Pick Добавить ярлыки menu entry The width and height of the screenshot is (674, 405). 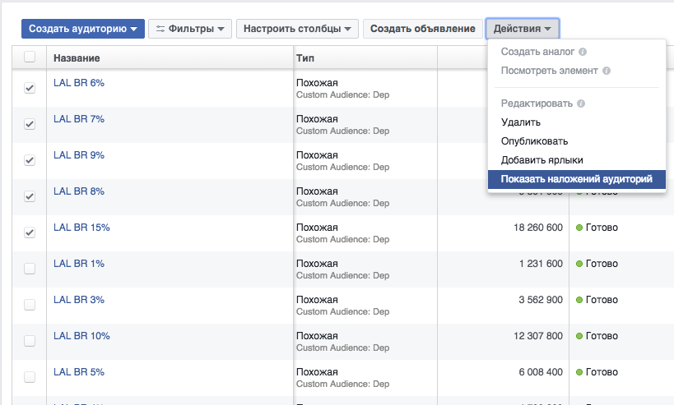pos(542,159)
